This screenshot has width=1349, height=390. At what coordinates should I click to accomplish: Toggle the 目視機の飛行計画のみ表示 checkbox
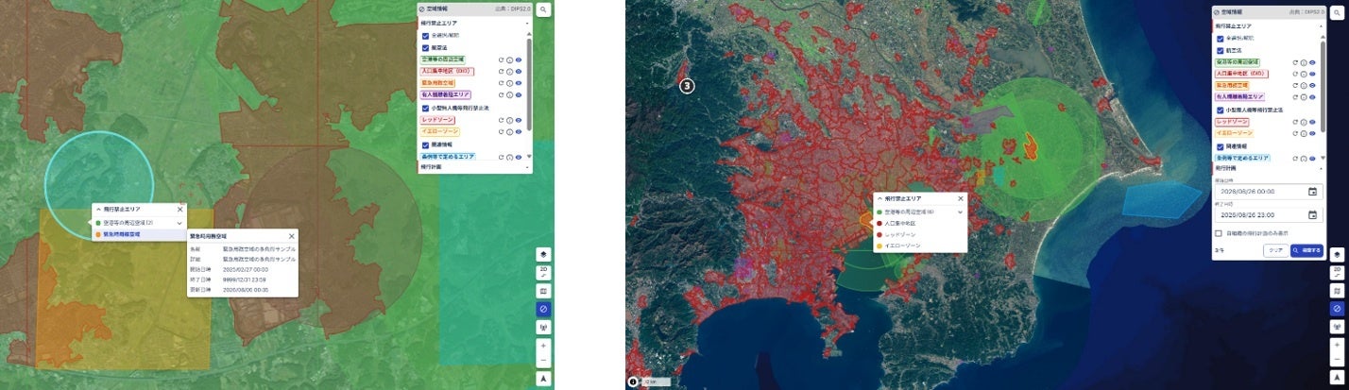1220,232
